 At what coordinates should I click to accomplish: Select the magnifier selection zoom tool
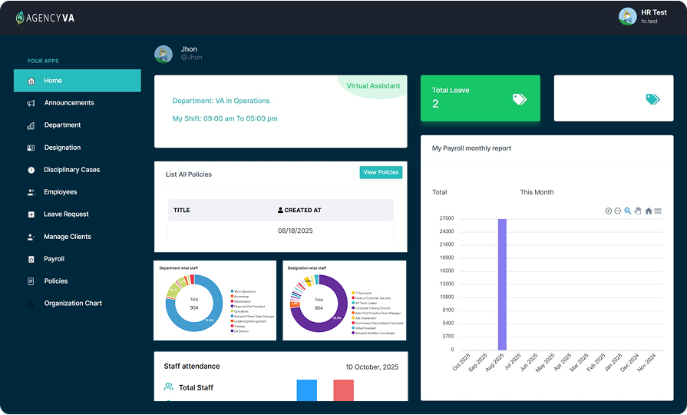(x=628, y=211)
